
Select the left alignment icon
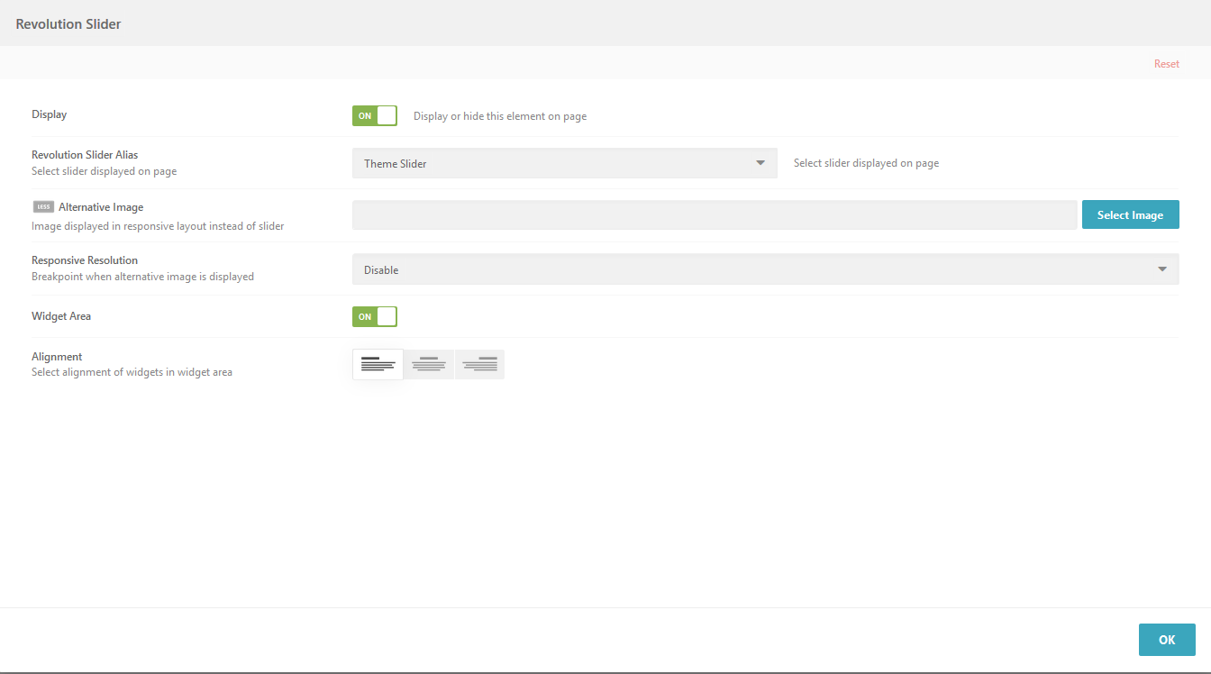coord(378,365)
